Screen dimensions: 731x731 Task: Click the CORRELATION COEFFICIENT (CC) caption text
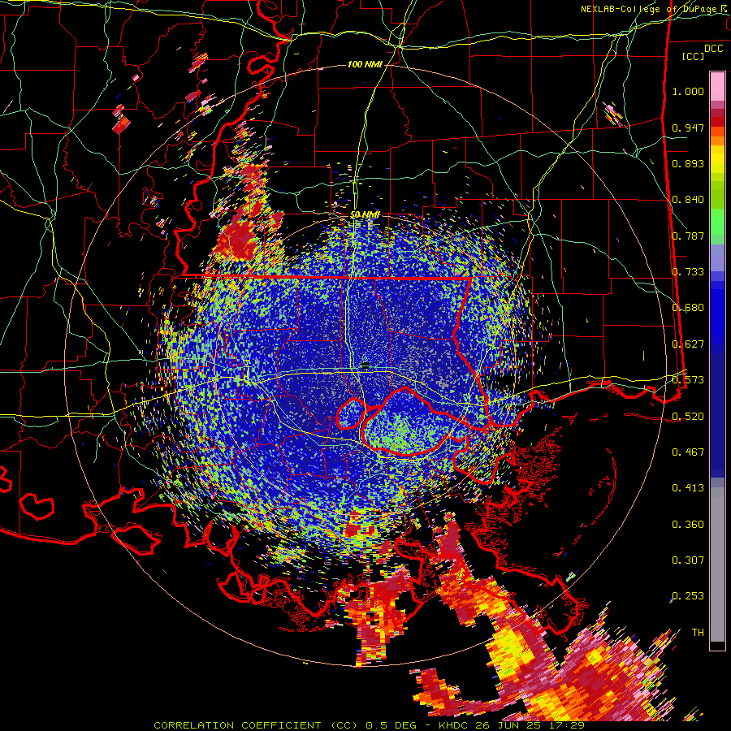(x=254, y=725)
